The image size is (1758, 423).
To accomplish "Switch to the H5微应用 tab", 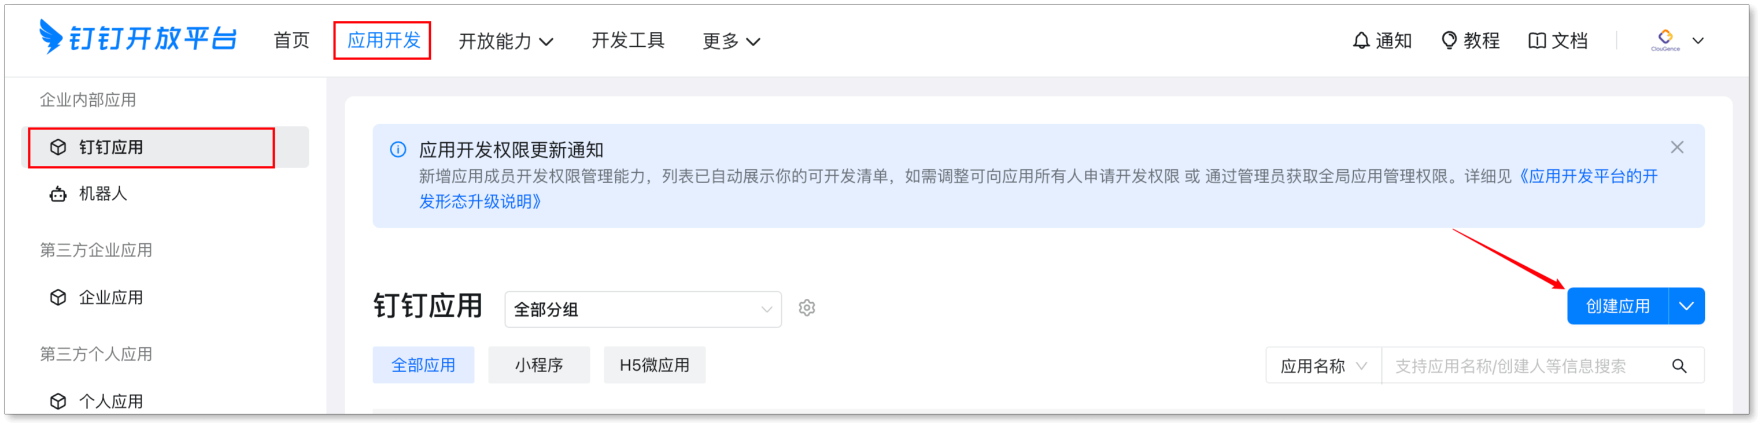I will click(x=654, y=366).
